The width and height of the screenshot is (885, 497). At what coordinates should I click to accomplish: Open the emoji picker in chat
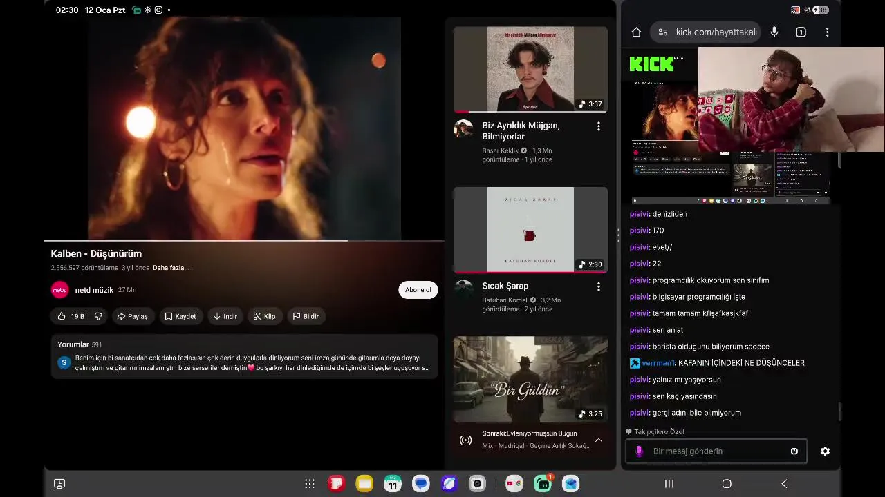[794, 451]
